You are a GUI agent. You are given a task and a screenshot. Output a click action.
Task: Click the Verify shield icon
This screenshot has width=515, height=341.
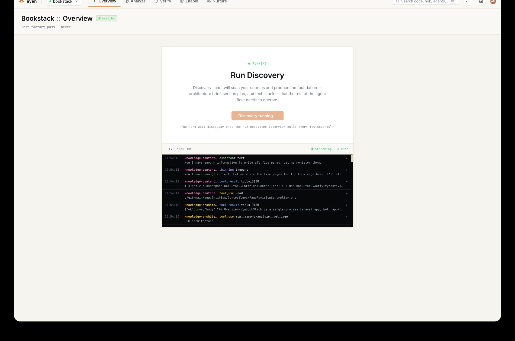156,1
